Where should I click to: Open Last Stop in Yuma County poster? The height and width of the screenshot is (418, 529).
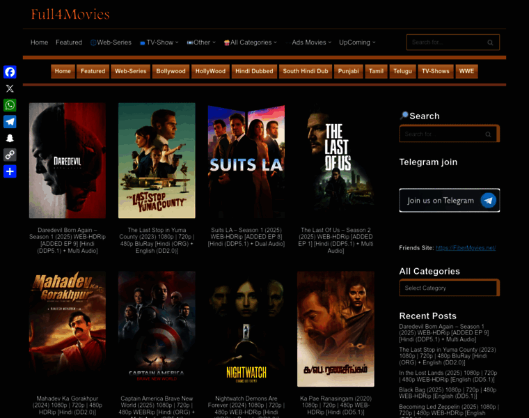[x=157, y=161]
